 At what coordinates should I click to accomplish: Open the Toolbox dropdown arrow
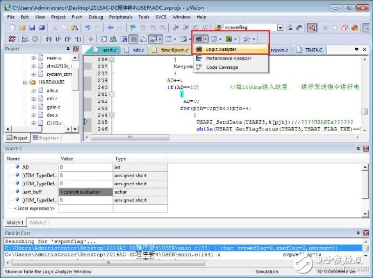point(254,39)
